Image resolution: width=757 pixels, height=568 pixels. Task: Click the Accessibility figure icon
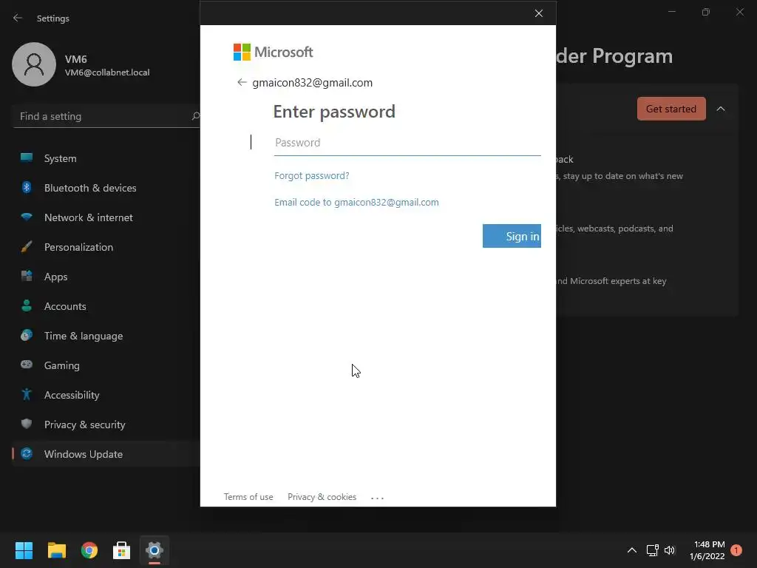(x=27, y=395)
